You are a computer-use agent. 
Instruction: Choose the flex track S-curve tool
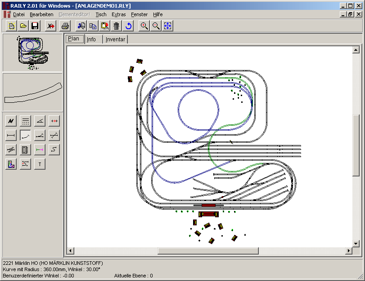coord(54,149)
